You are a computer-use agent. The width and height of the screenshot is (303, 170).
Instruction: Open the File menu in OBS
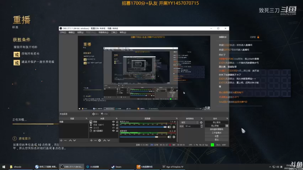(x=63, y=32)
